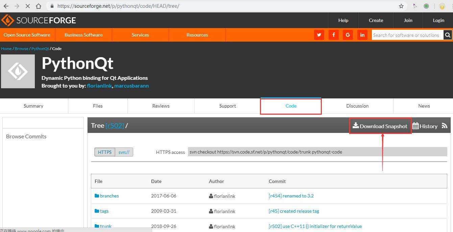
Task: Click the Commit column header
Action: point(277,181)
